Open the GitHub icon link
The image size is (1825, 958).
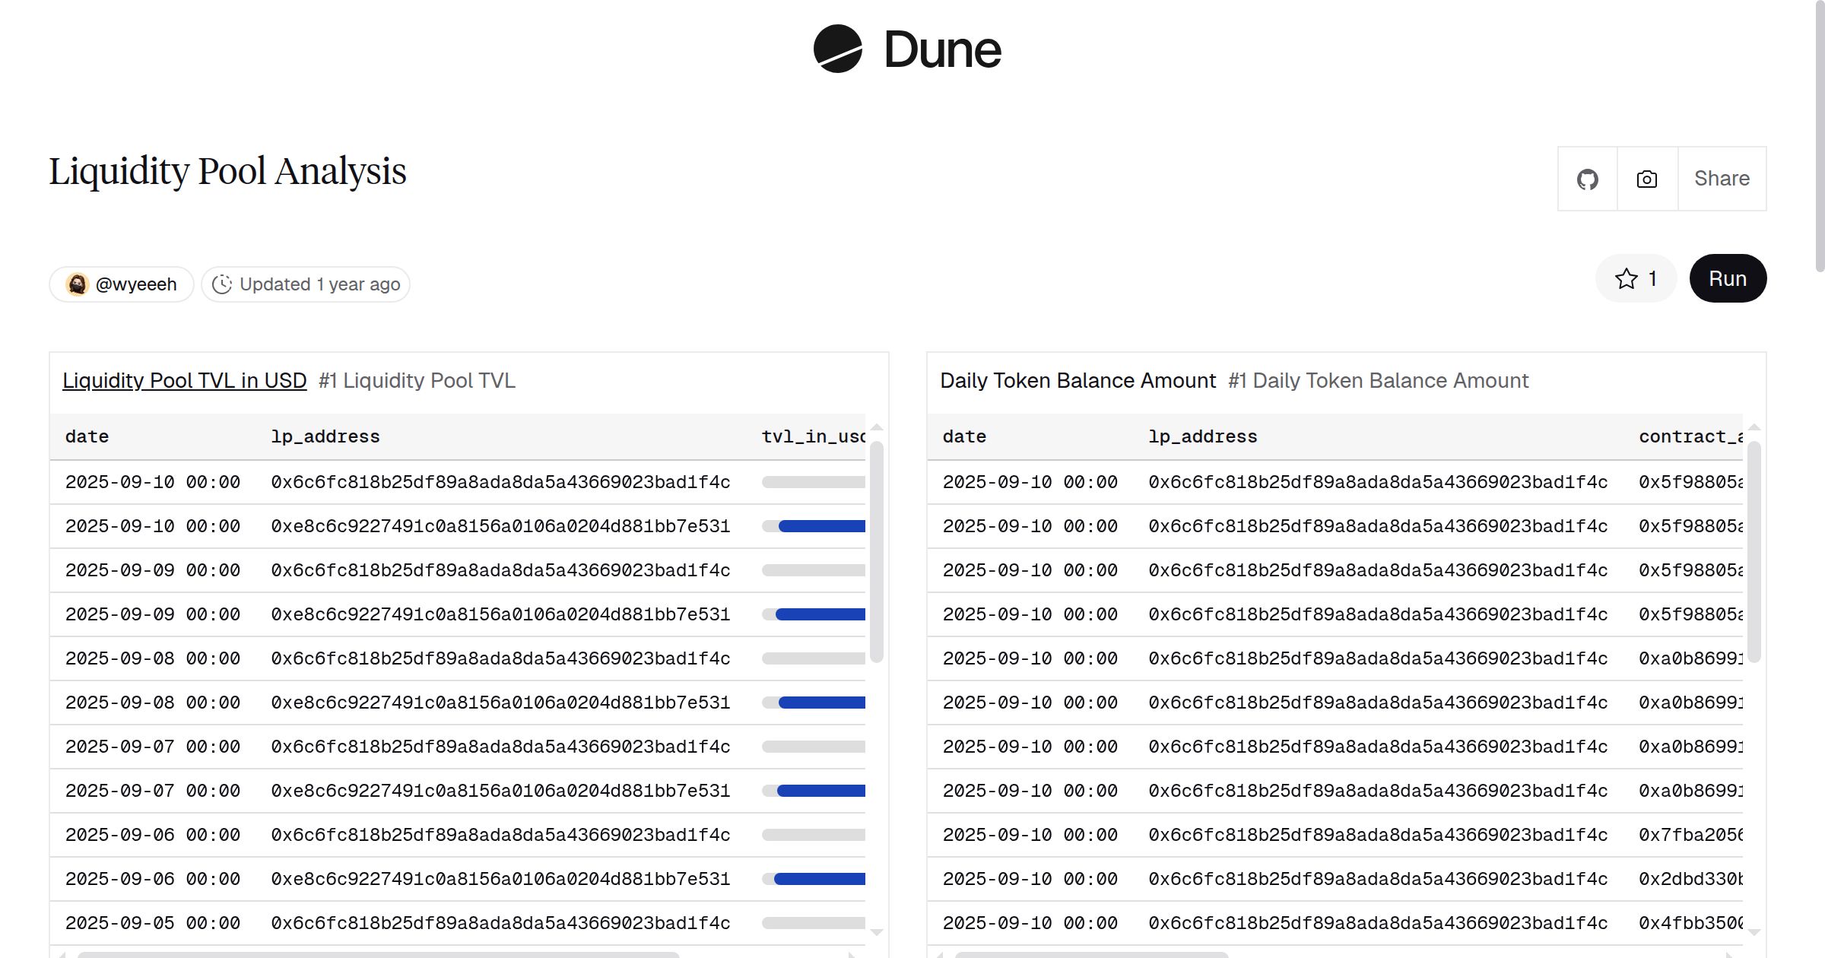pos(1587,179)
